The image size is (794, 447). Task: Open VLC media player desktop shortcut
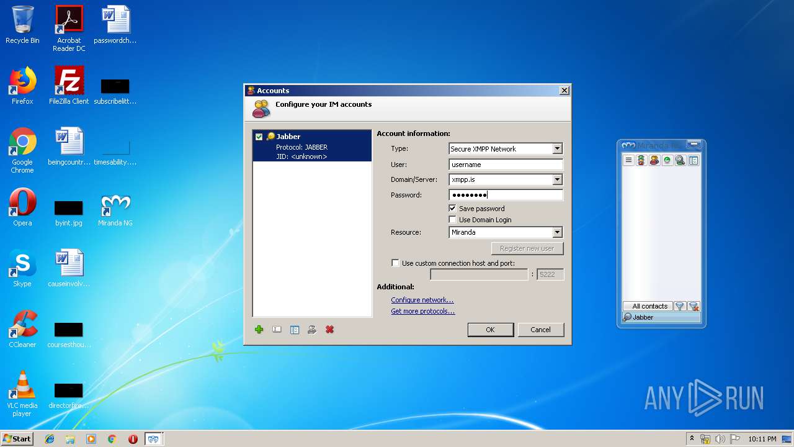pos(22,394)
